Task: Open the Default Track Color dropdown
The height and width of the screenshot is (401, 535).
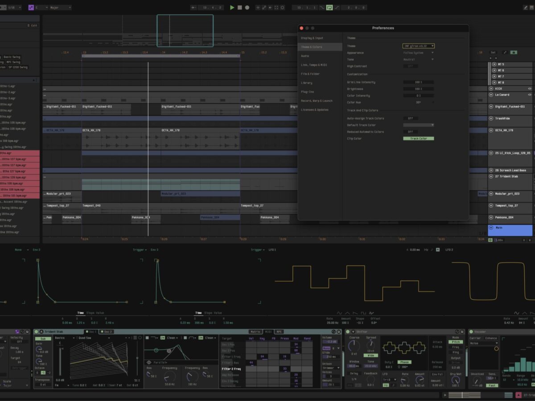Action: pyautogui.click(x=418, y=125)
